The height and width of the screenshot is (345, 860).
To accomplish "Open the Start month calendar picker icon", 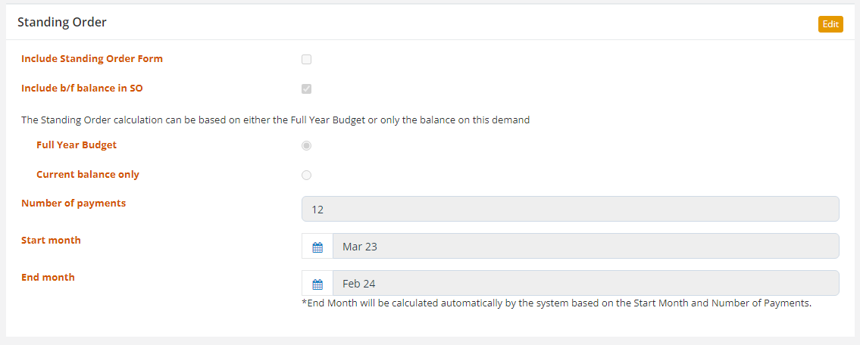I will click(x=317, y=247).
